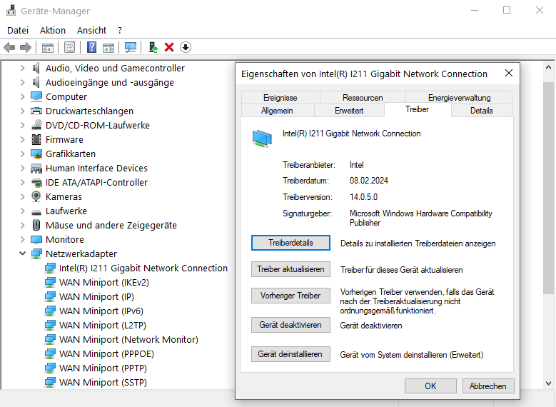The height and width of the screenshot is (407, 556).
Task: Click the update driver toolbar icon
Action: [x=153, y=47]
